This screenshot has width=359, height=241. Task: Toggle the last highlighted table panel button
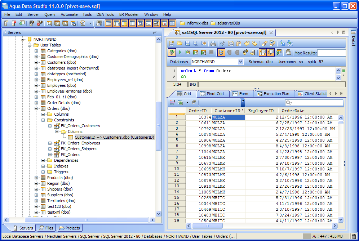click(x=172, y=23)
